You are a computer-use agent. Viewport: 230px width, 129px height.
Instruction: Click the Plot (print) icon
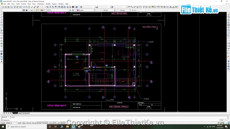point(12,7)
